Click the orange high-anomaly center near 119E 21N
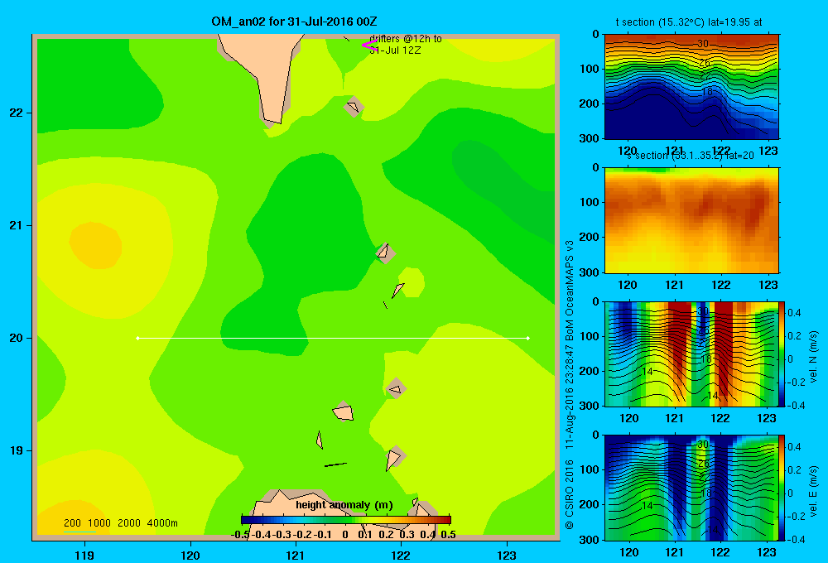 (95, 246)
